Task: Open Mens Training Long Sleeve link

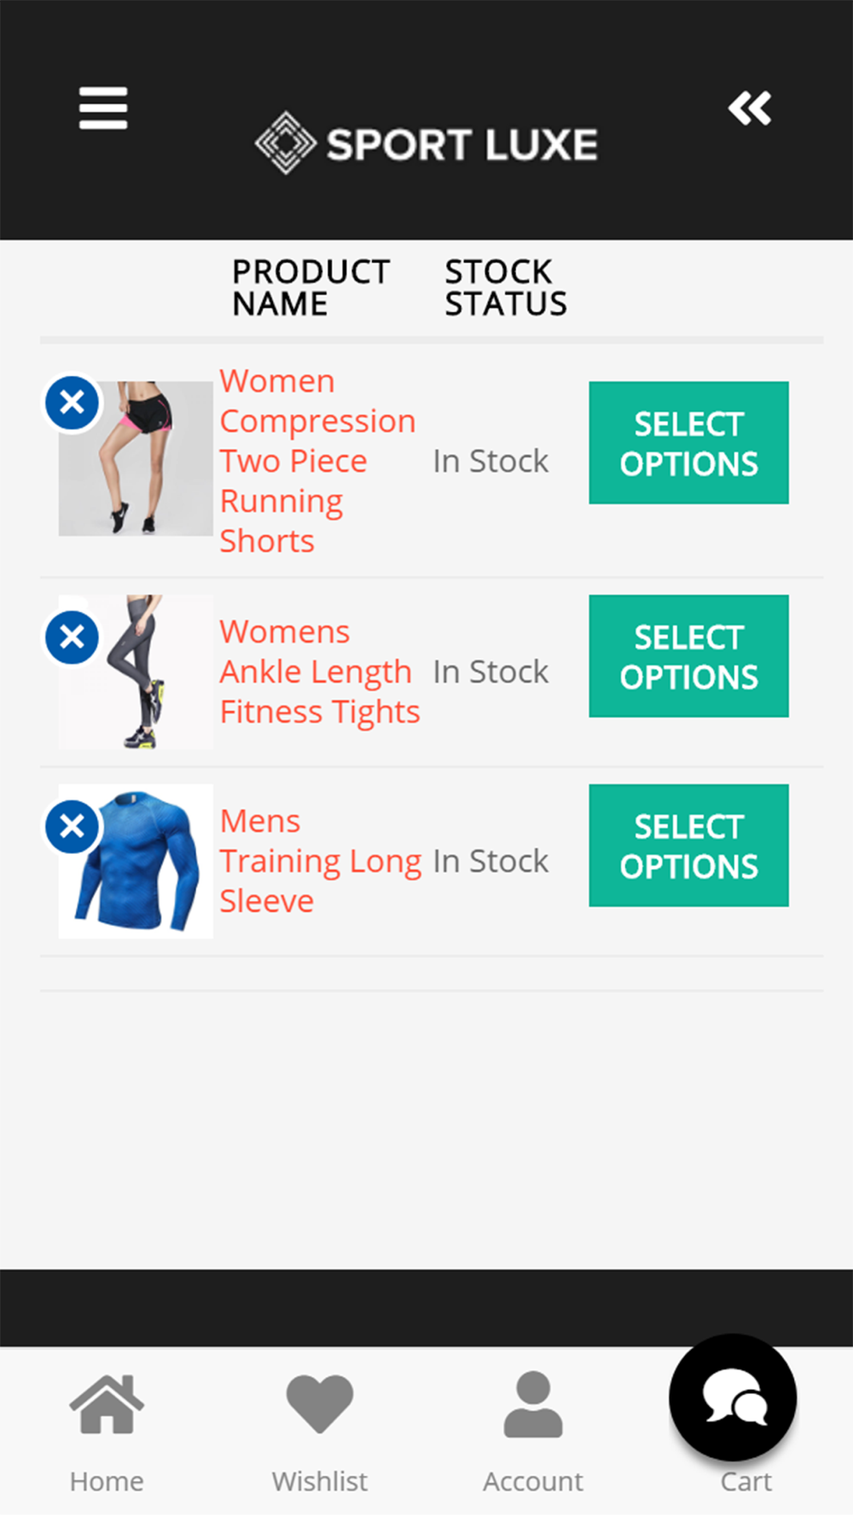Action: tap(321, 861)
